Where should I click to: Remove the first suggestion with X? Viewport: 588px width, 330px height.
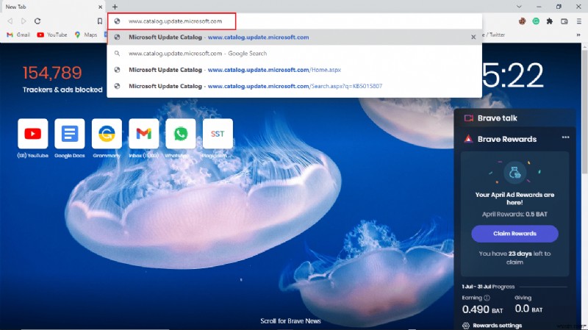coord(473,37)
